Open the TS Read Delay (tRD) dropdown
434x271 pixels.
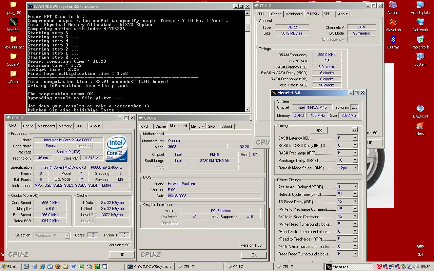pos(355,202)
